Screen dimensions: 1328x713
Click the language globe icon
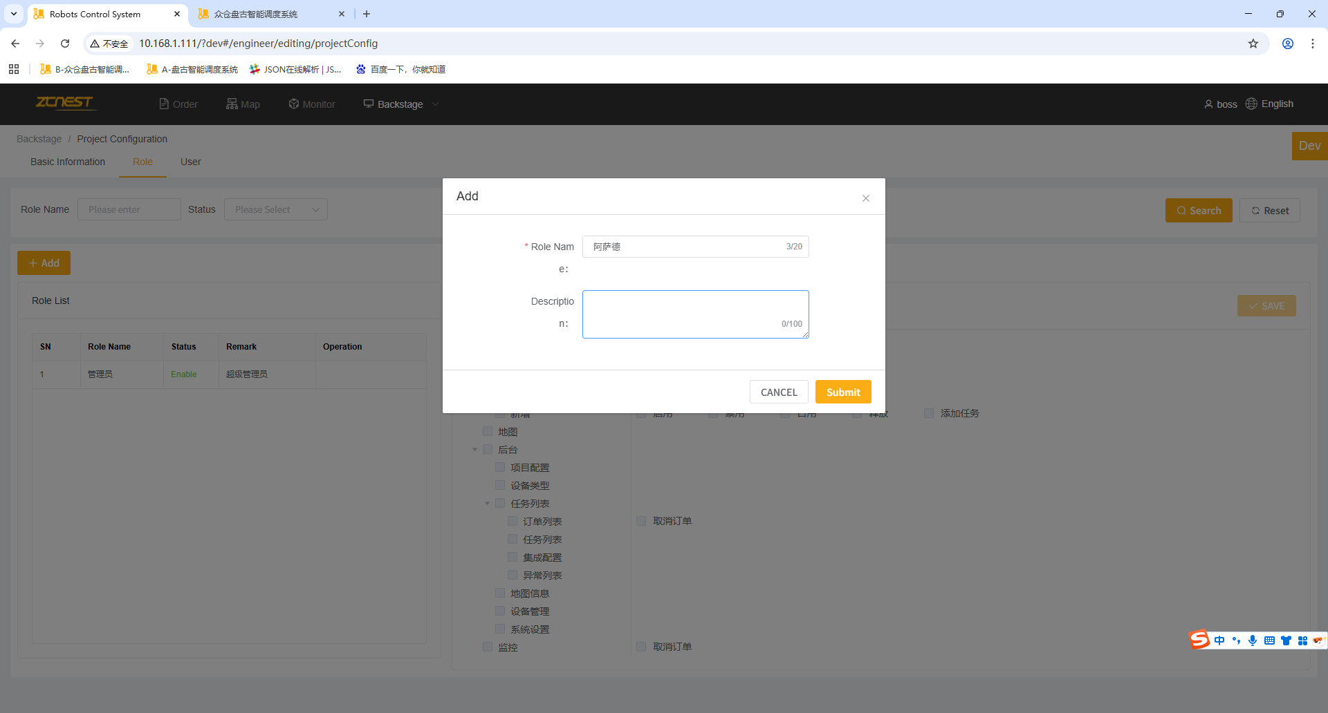click(x=1251, y=104)
